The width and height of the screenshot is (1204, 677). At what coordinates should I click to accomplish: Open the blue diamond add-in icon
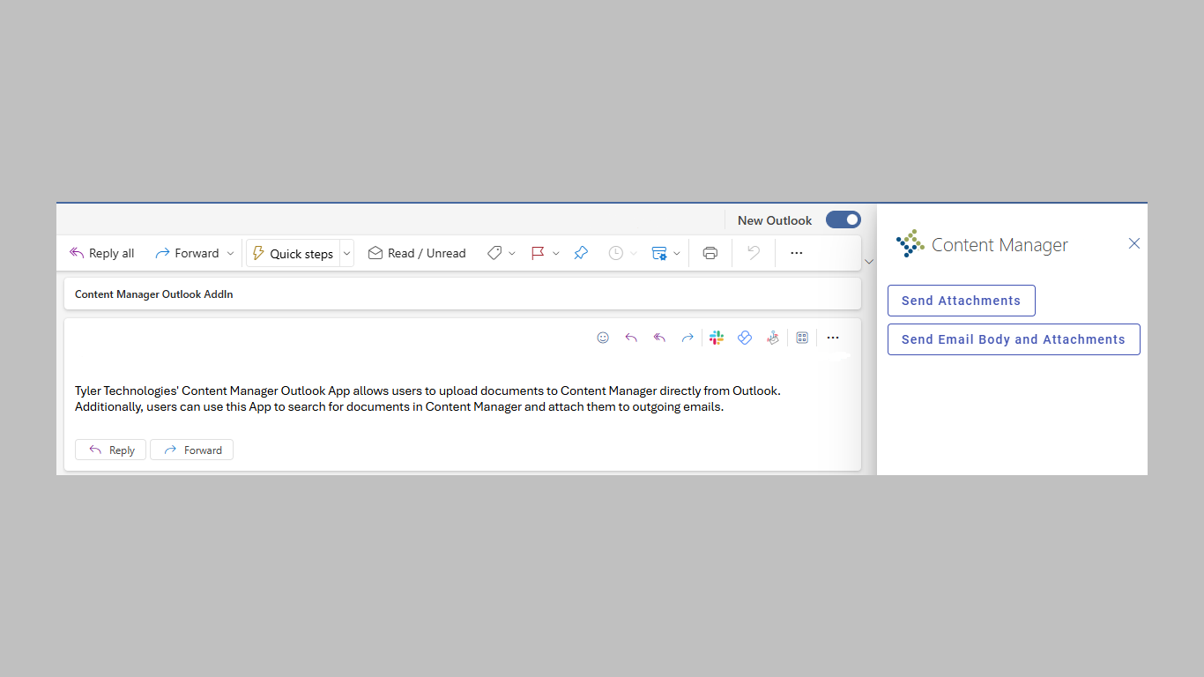(x=745, y=338)
